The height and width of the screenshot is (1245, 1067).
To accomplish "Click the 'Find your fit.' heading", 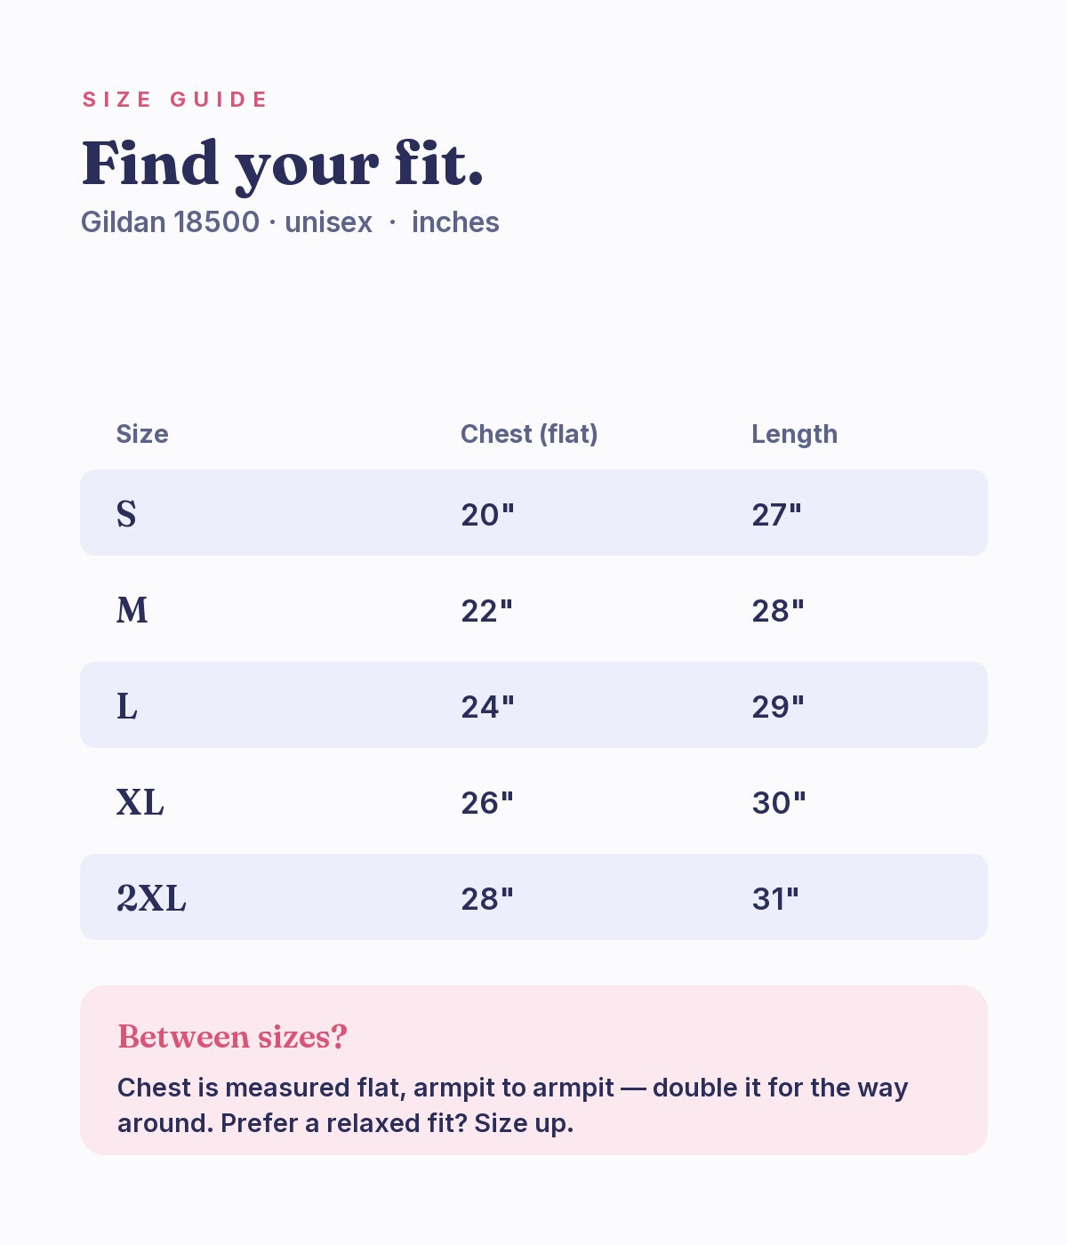I will [283, 165].
